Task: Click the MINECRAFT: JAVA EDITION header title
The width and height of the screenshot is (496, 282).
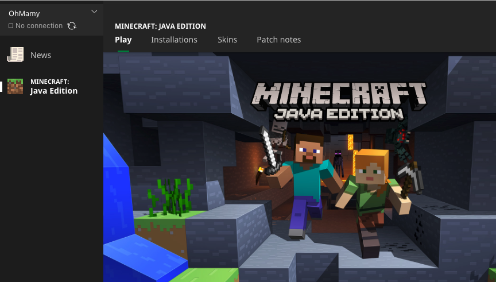Action: tap(160, 26)
